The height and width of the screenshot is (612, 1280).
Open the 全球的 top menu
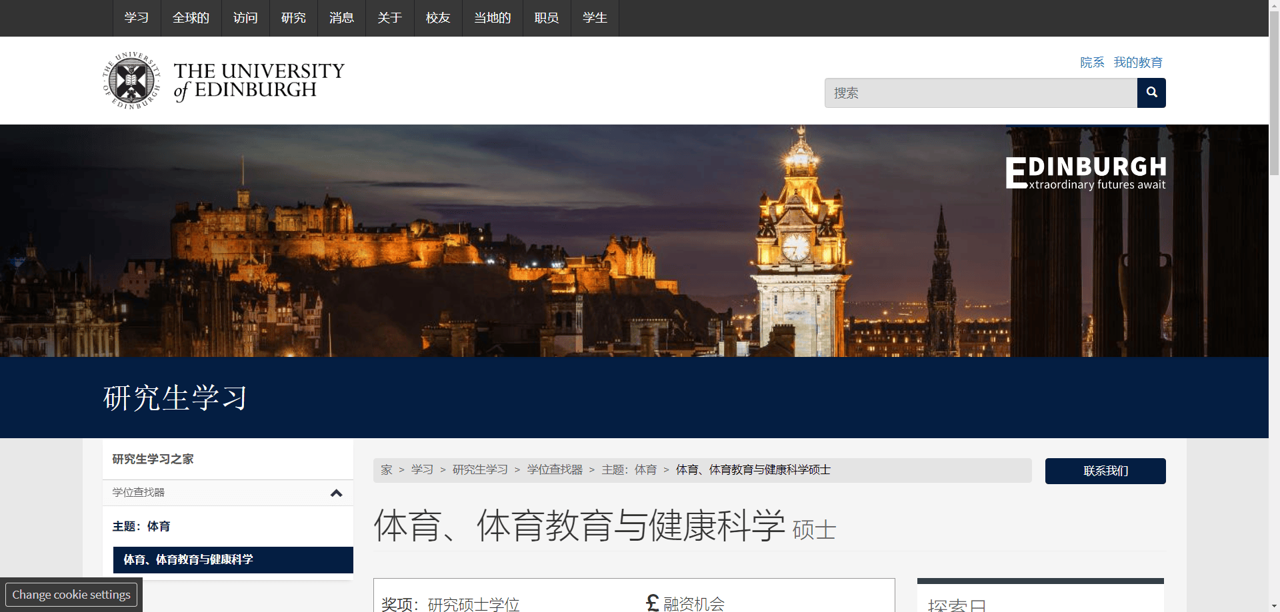(191, 18)
